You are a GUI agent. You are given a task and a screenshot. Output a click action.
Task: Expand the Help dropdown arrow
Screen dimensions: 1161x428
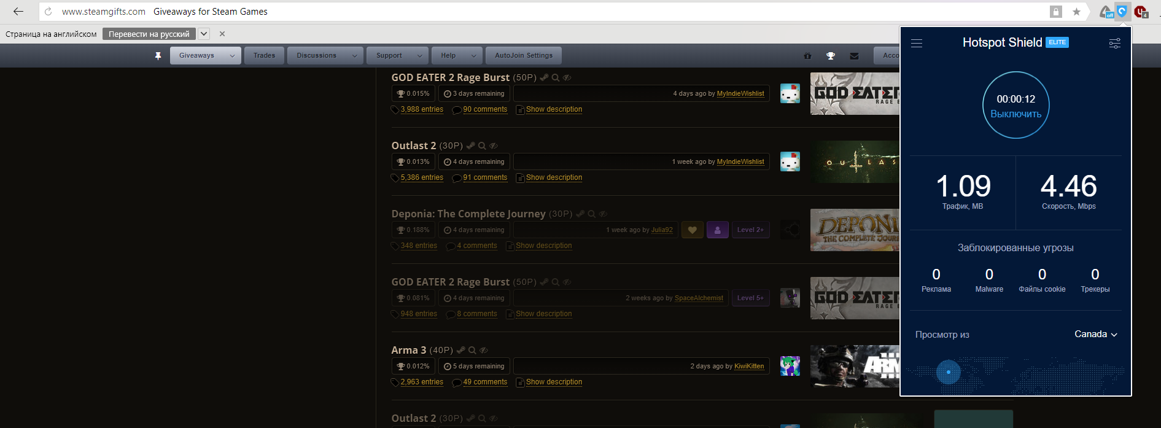click(x=473, y=56)
